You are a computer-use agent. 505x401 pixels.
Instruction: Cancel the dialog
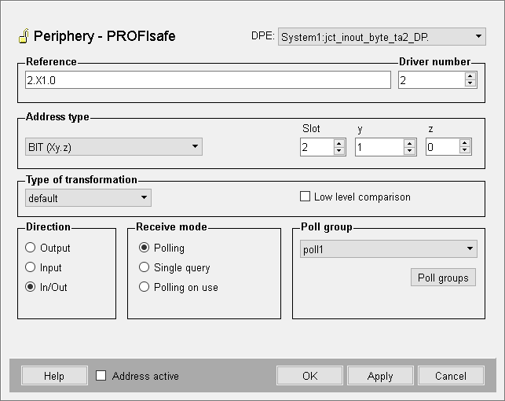pyautogui.click(x=451, y=376)
